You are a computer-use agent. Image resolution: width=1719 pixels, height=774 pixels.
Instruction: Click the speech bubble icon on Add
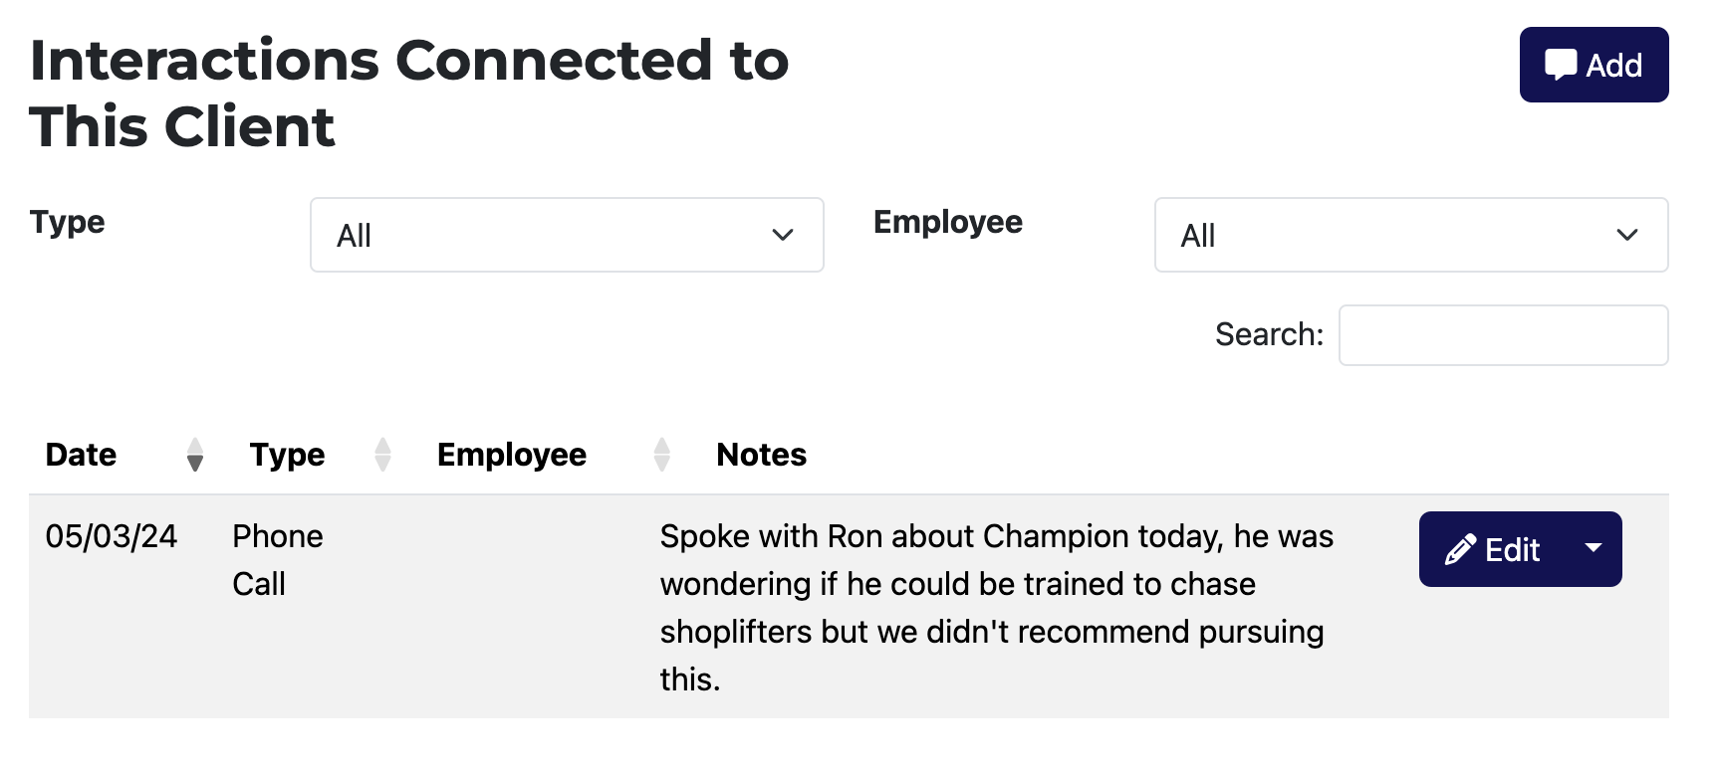[1561, 65]
